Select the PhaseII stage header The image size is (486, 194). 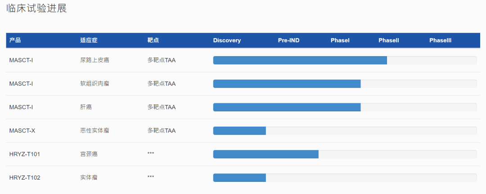point(388,40)
